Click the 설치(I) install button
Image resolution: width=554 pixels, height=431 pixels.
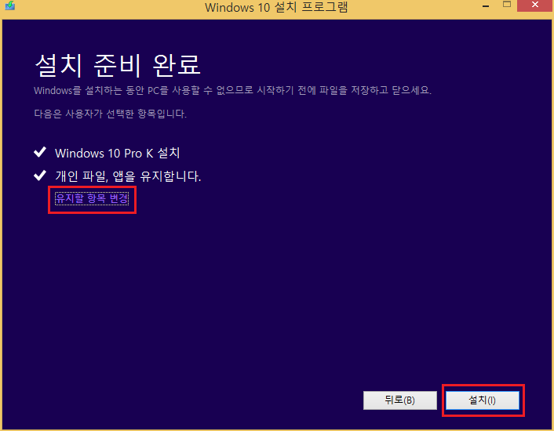(x=483, y=400)
